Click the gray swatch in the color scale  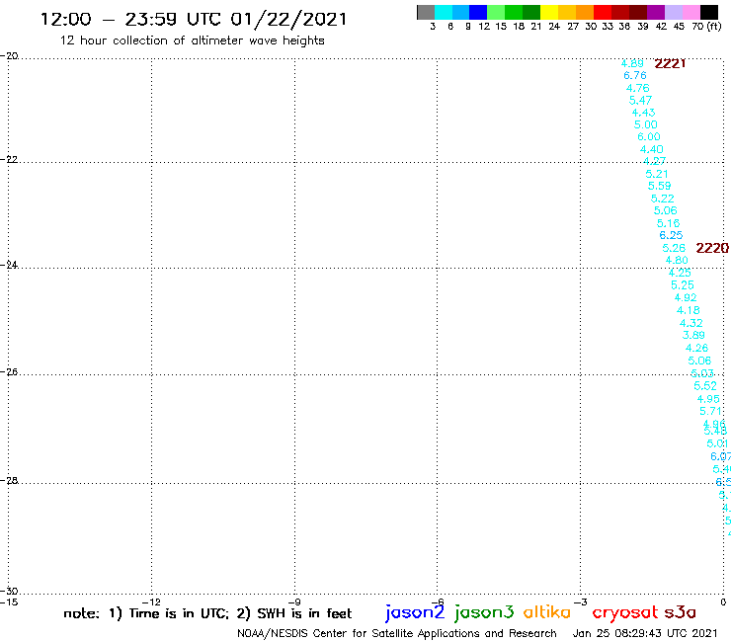click(x=426, y=12)
